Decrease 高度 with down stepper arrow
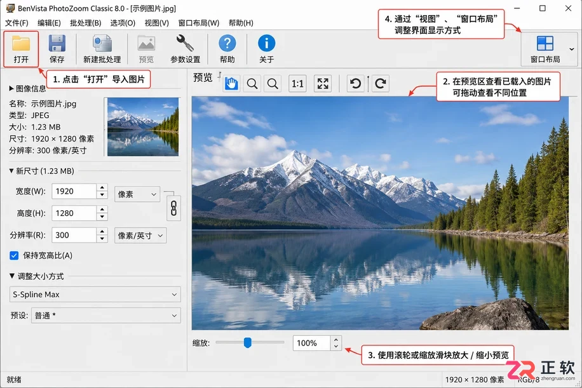The image size is (582, 388). [x=102, y=217]
